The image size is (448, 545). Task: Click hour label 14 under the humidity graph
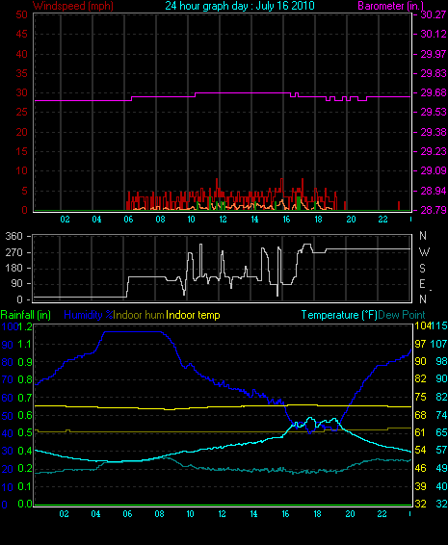click(254, 514)
